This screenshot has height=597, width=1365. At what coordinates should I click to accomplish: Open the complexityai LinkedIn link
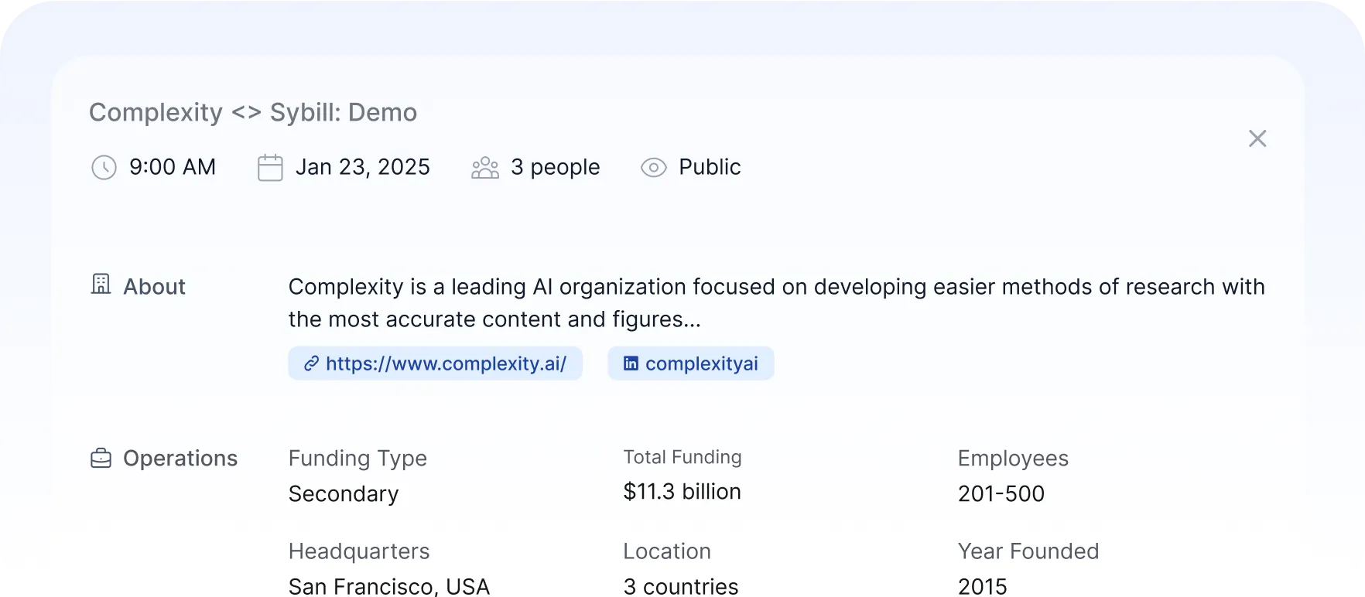(x=691, y=363)
